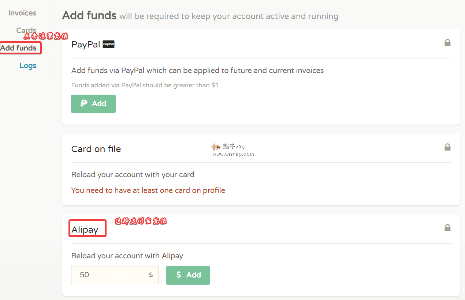
Task: Click the dollar sign inside the amount field
Action: (x=151, y=275)
